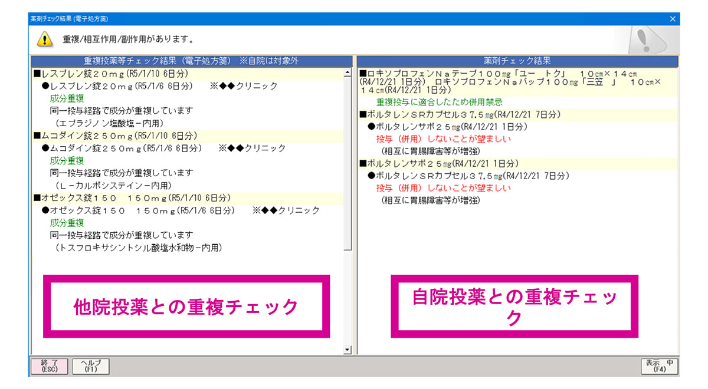Screen dimensions: 708x389
Task: Close the 薬剤チェック結果 dialog window
Action: (673, 19)
